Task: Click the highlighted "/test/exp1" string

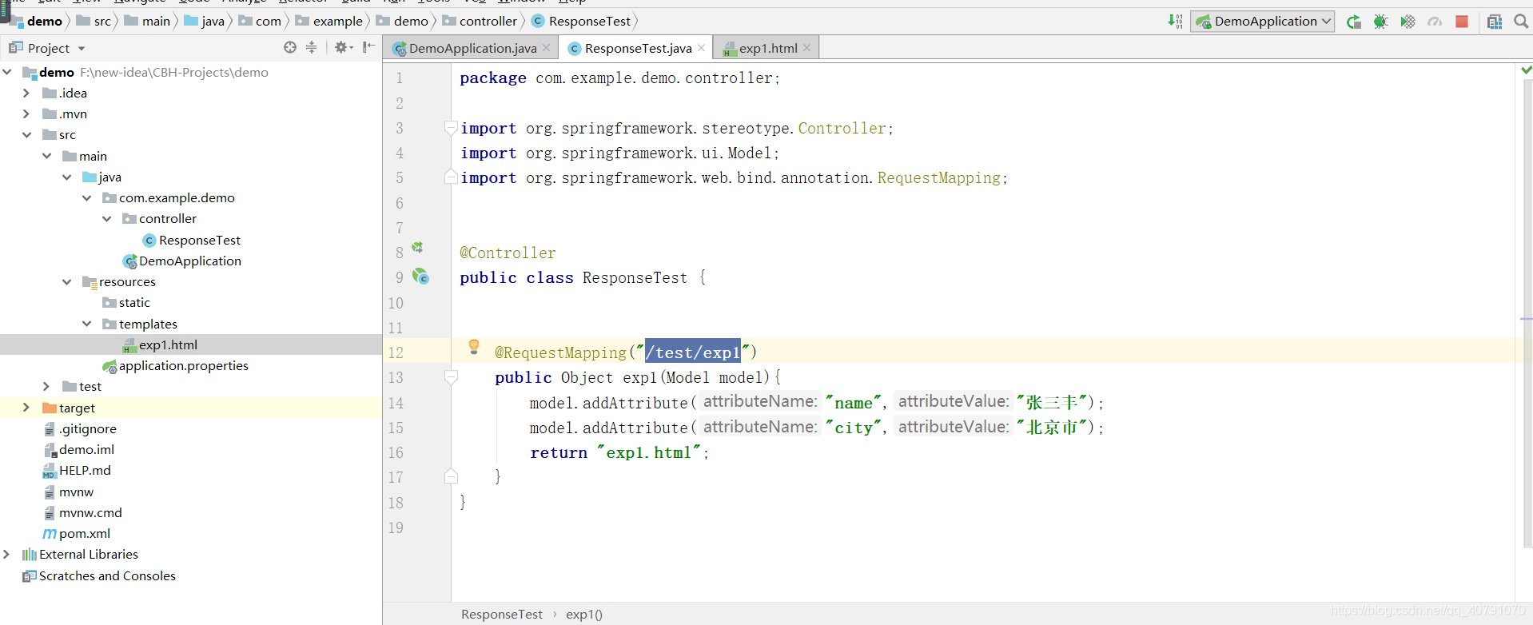Action: tap(693, 352)
